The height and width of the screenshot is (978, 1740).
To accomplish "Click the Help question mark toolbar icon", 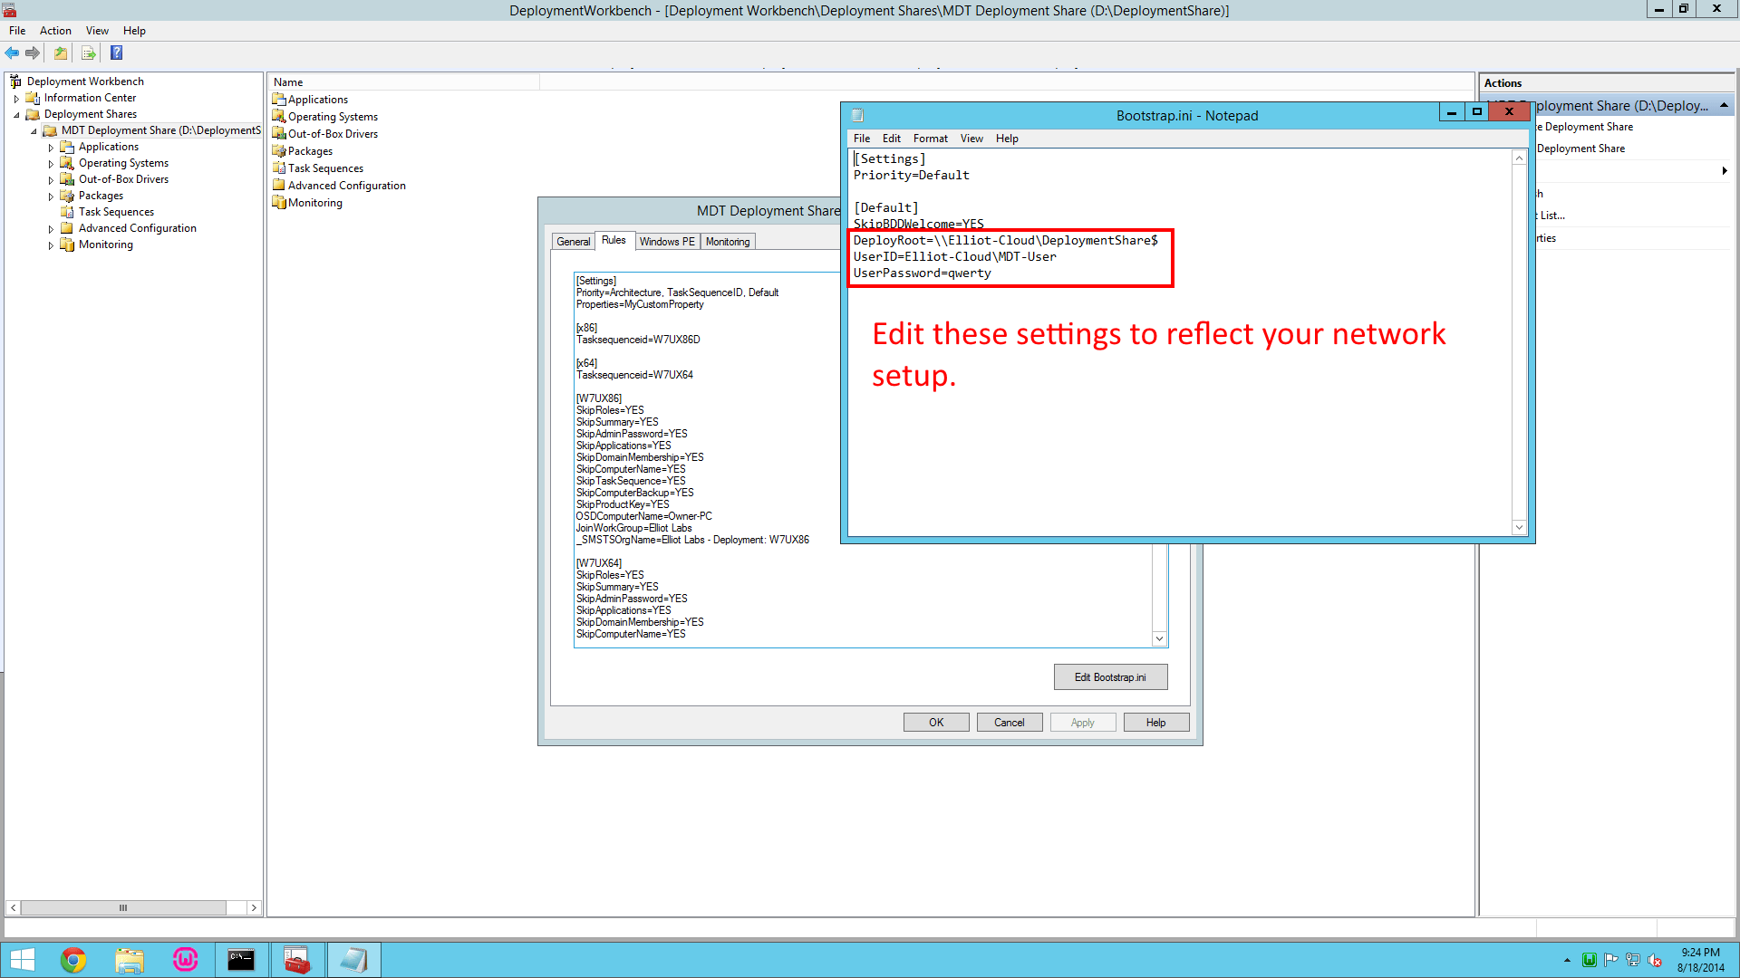I will 116,53.
